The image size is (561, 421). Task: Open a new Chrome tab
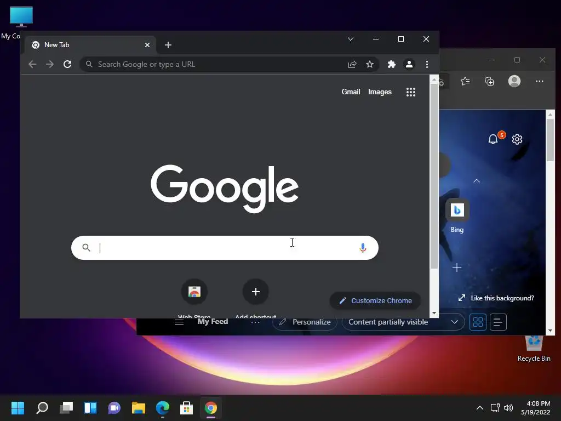tap(168, 45)
